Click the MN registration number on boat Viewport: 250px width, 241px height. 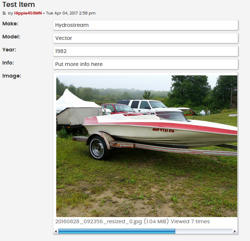163,130
